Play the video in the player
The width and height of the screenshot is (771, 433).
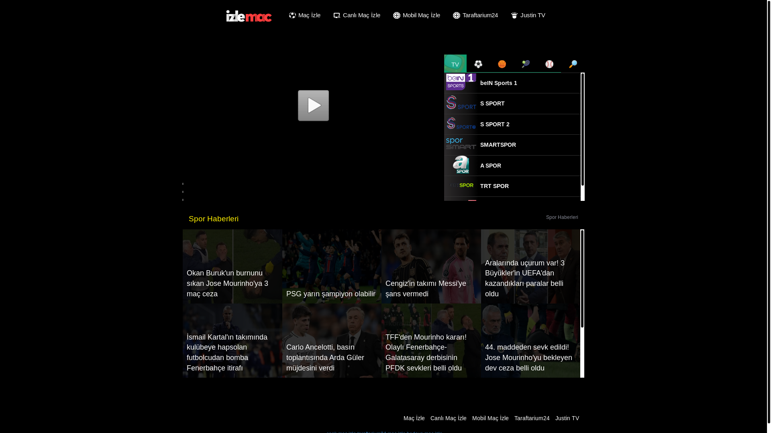pos(313,105)
